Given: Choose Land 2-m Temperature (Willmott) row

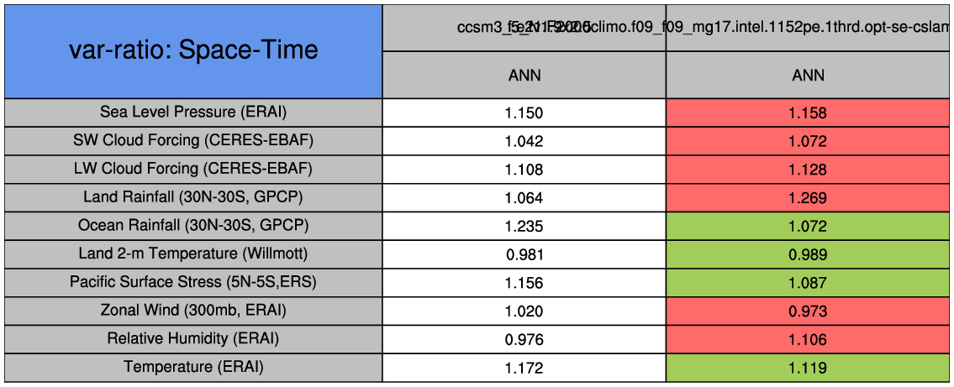Looking at the screenshot, I should pyautogui.click(x=193, y=254).
